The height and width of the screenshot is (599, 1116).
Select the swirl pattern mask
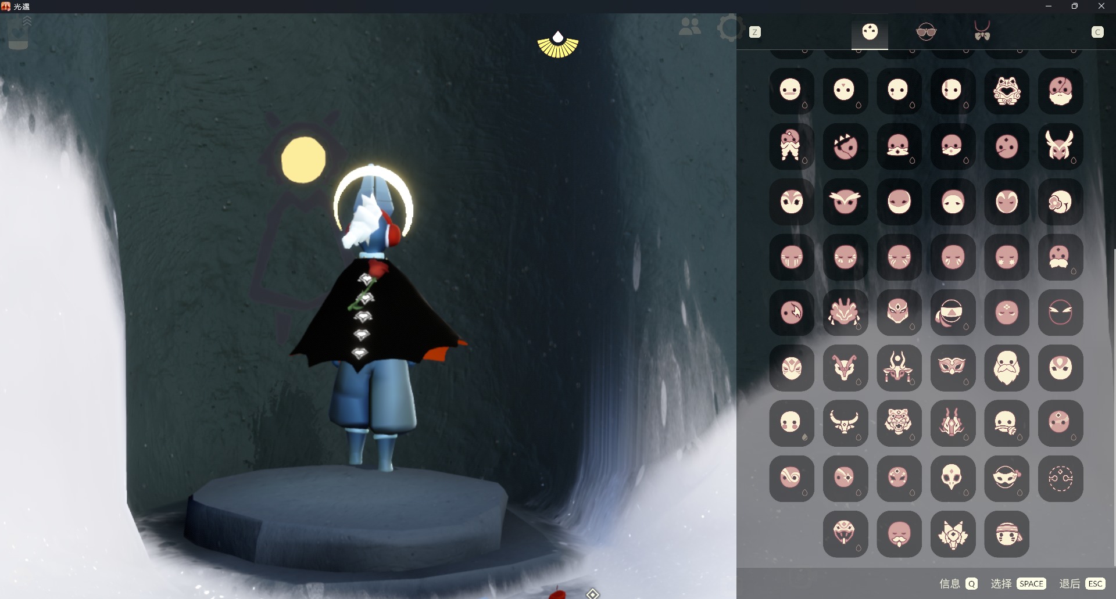tap(792, 478)
